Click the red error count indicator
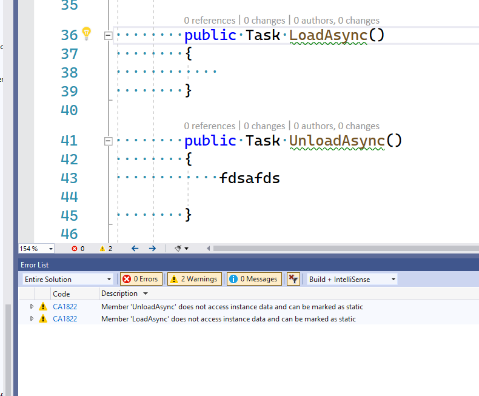Screen dimensions: 479x396 click(x=78, y=249)
